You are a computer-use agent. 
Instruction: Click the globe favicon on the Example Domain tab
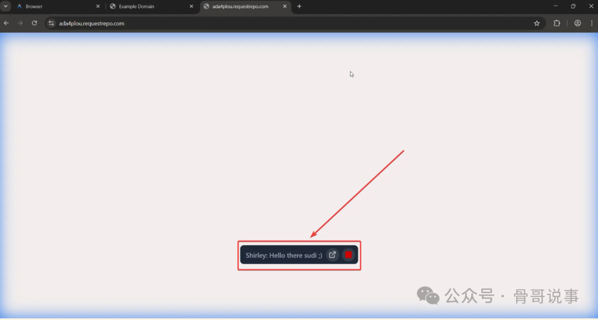pos(112,6)
